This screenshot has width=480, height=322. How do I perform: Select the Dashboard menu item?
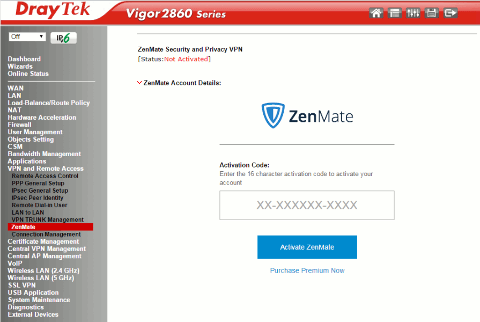pyautogui.click(x=24, y=59)
